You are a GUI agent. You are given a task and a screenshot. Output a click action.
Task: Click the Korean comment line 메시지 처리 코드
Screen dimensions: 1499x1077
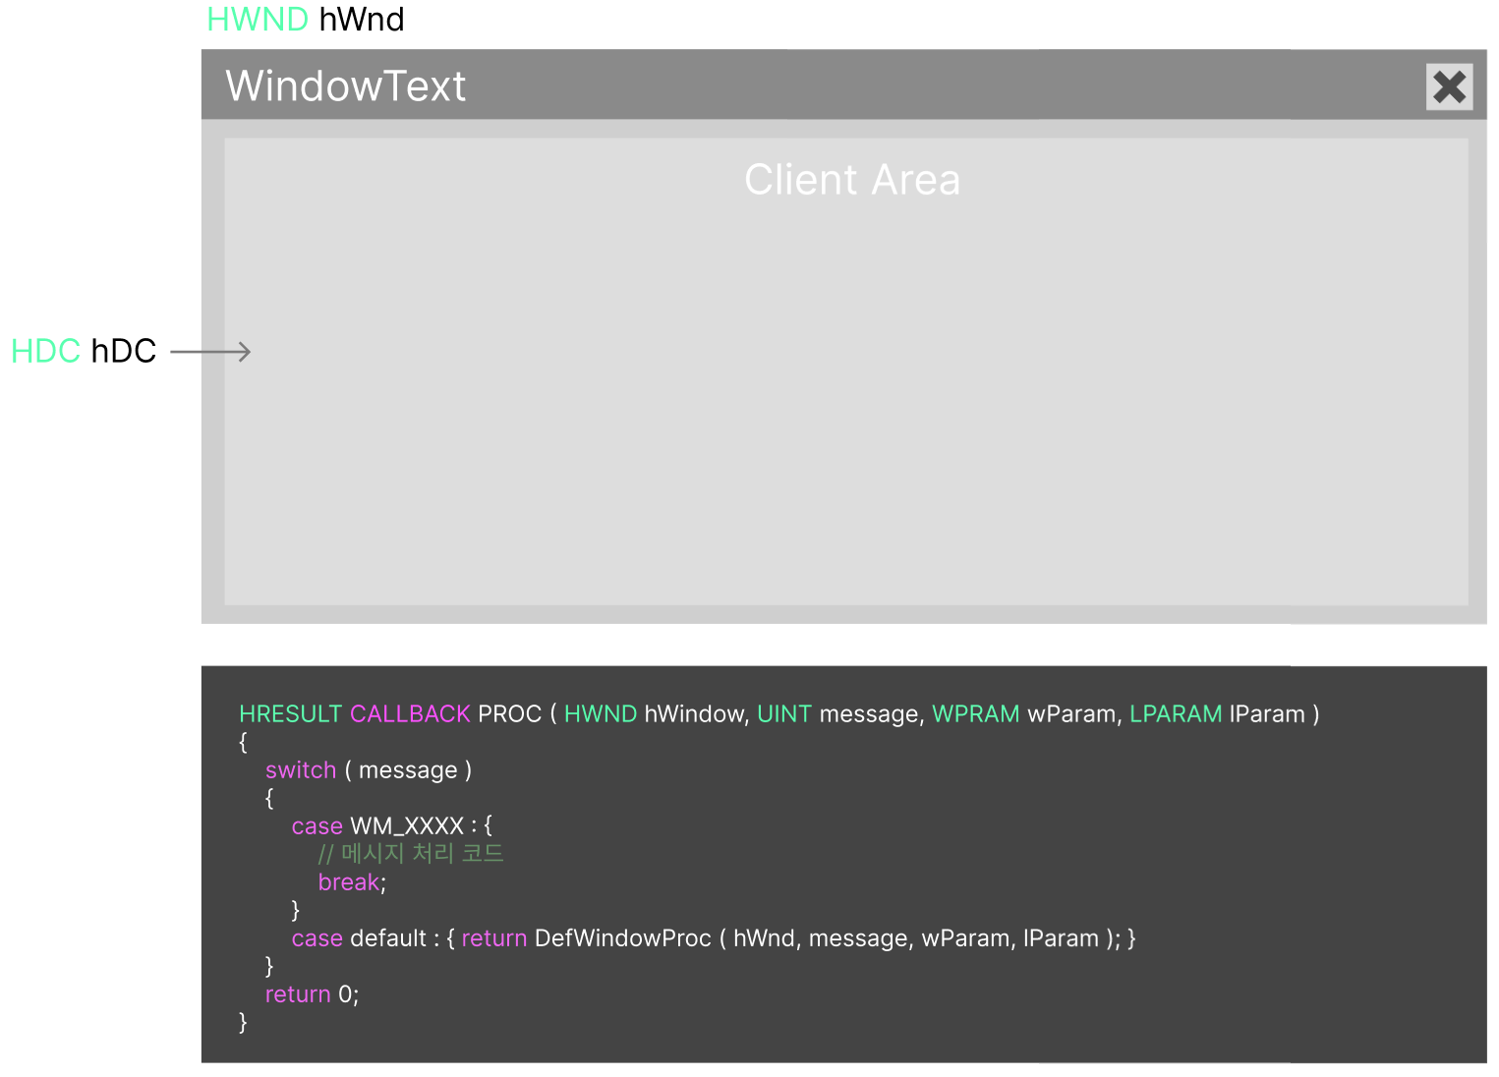pyautogui.click(x=411, y=853)
